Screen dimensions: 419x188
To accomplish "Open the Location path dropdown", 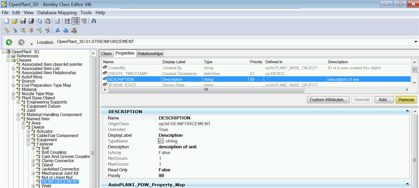I will point(415,42).
